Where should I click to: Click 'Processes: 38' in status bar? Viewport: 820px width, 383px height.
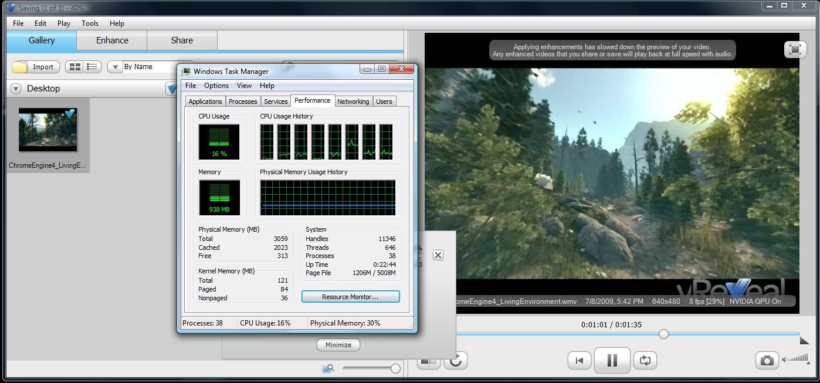[202, 323]
